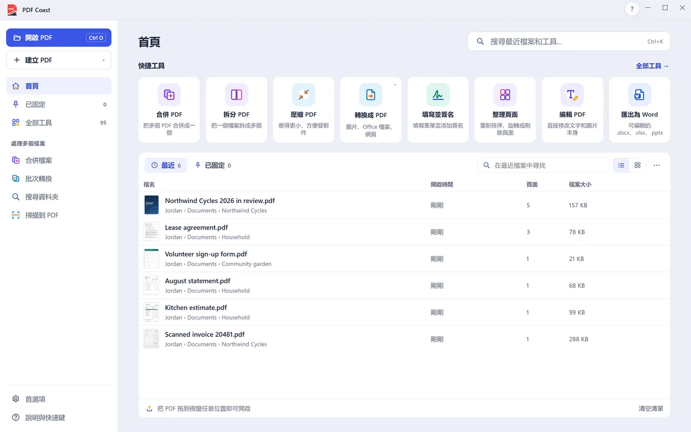691x432 pixels.
Task: Open 掃描到 PDF from the sidebar
Action: [x=59, y=215]
